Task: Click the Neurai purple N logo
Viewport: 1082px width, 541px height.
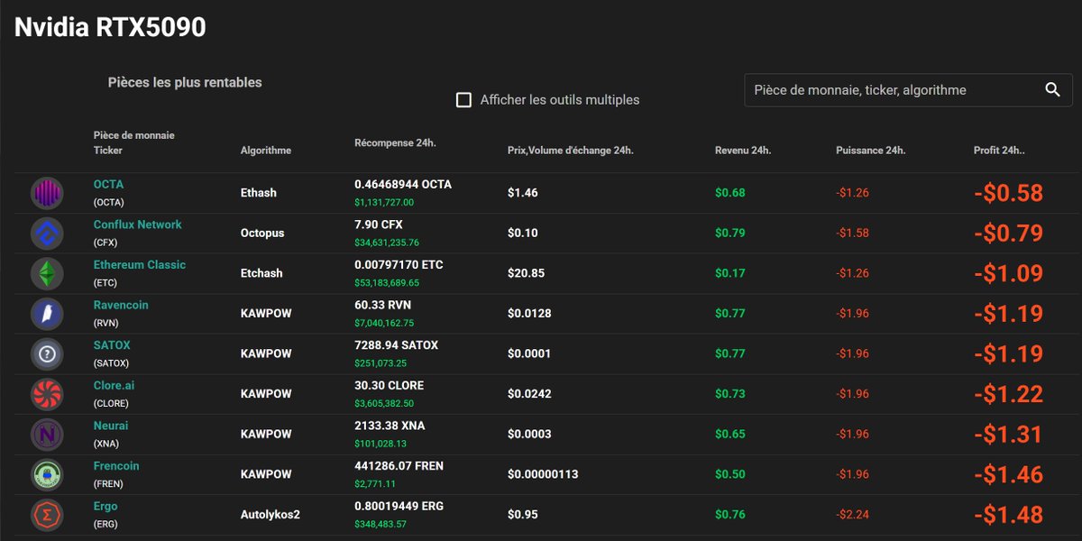Action: tap(47, 435)
